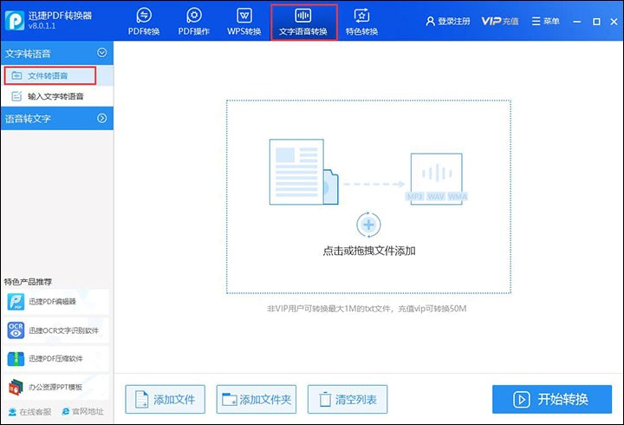Viewport: 624px width, 425px height.
Task: Open 官网地址 website link
Action: pyautogui.click(x=83, y=411)
